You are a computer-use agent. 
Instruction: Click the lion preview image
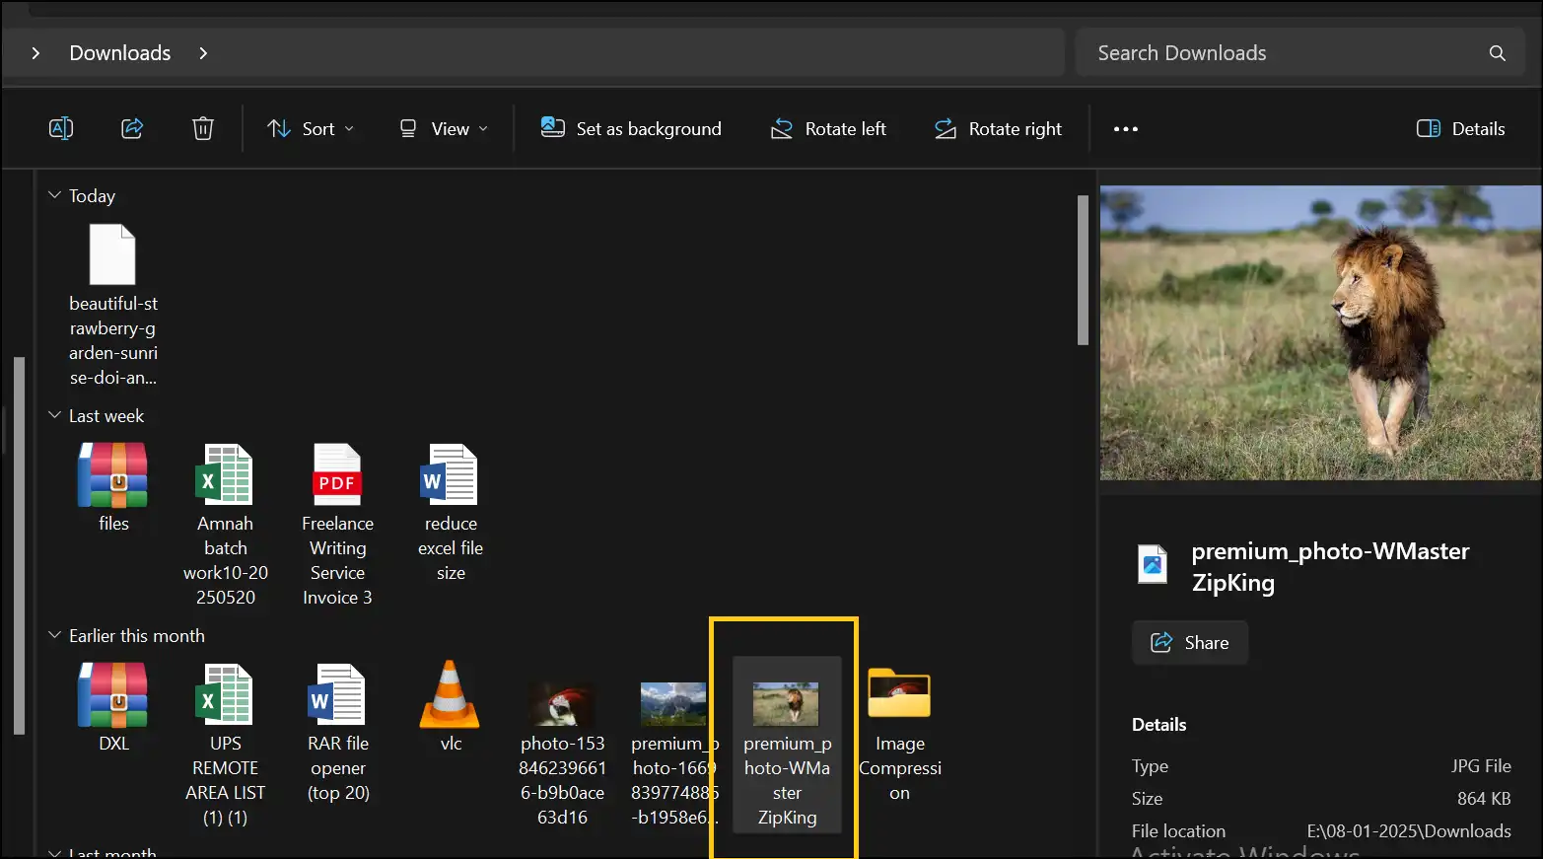pos(1320,332)
